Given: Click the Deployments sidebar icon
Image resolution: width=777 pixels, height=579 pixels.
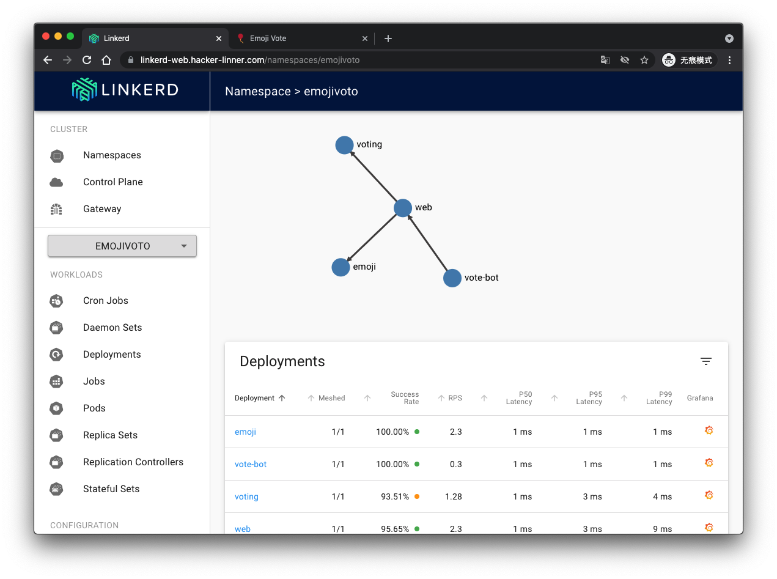Looking at the screenshot, I should (56, 355).
